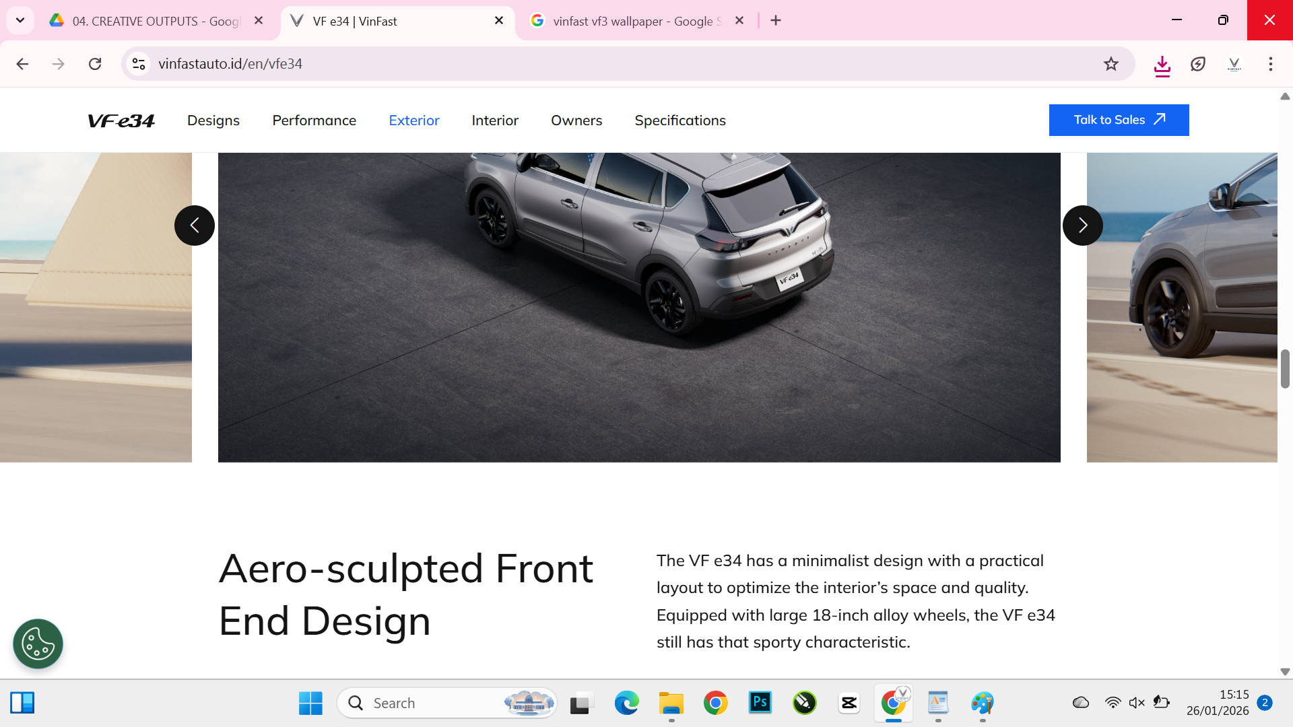Switch to vinfast vf3 wallpaper Google tab
Image resolution: width=1293 pixels, height=727 pixels.
click(636, 21)
